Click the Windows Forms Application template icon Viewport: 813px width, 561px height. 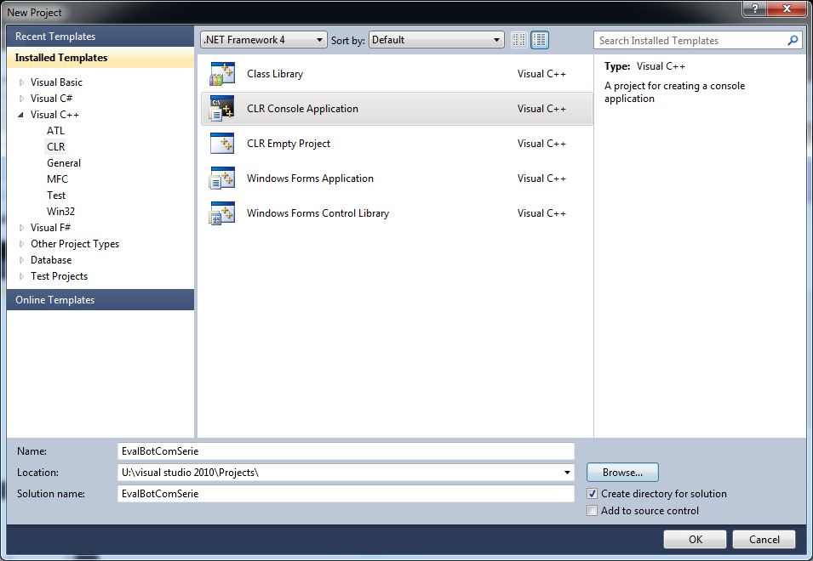(222, 178)
